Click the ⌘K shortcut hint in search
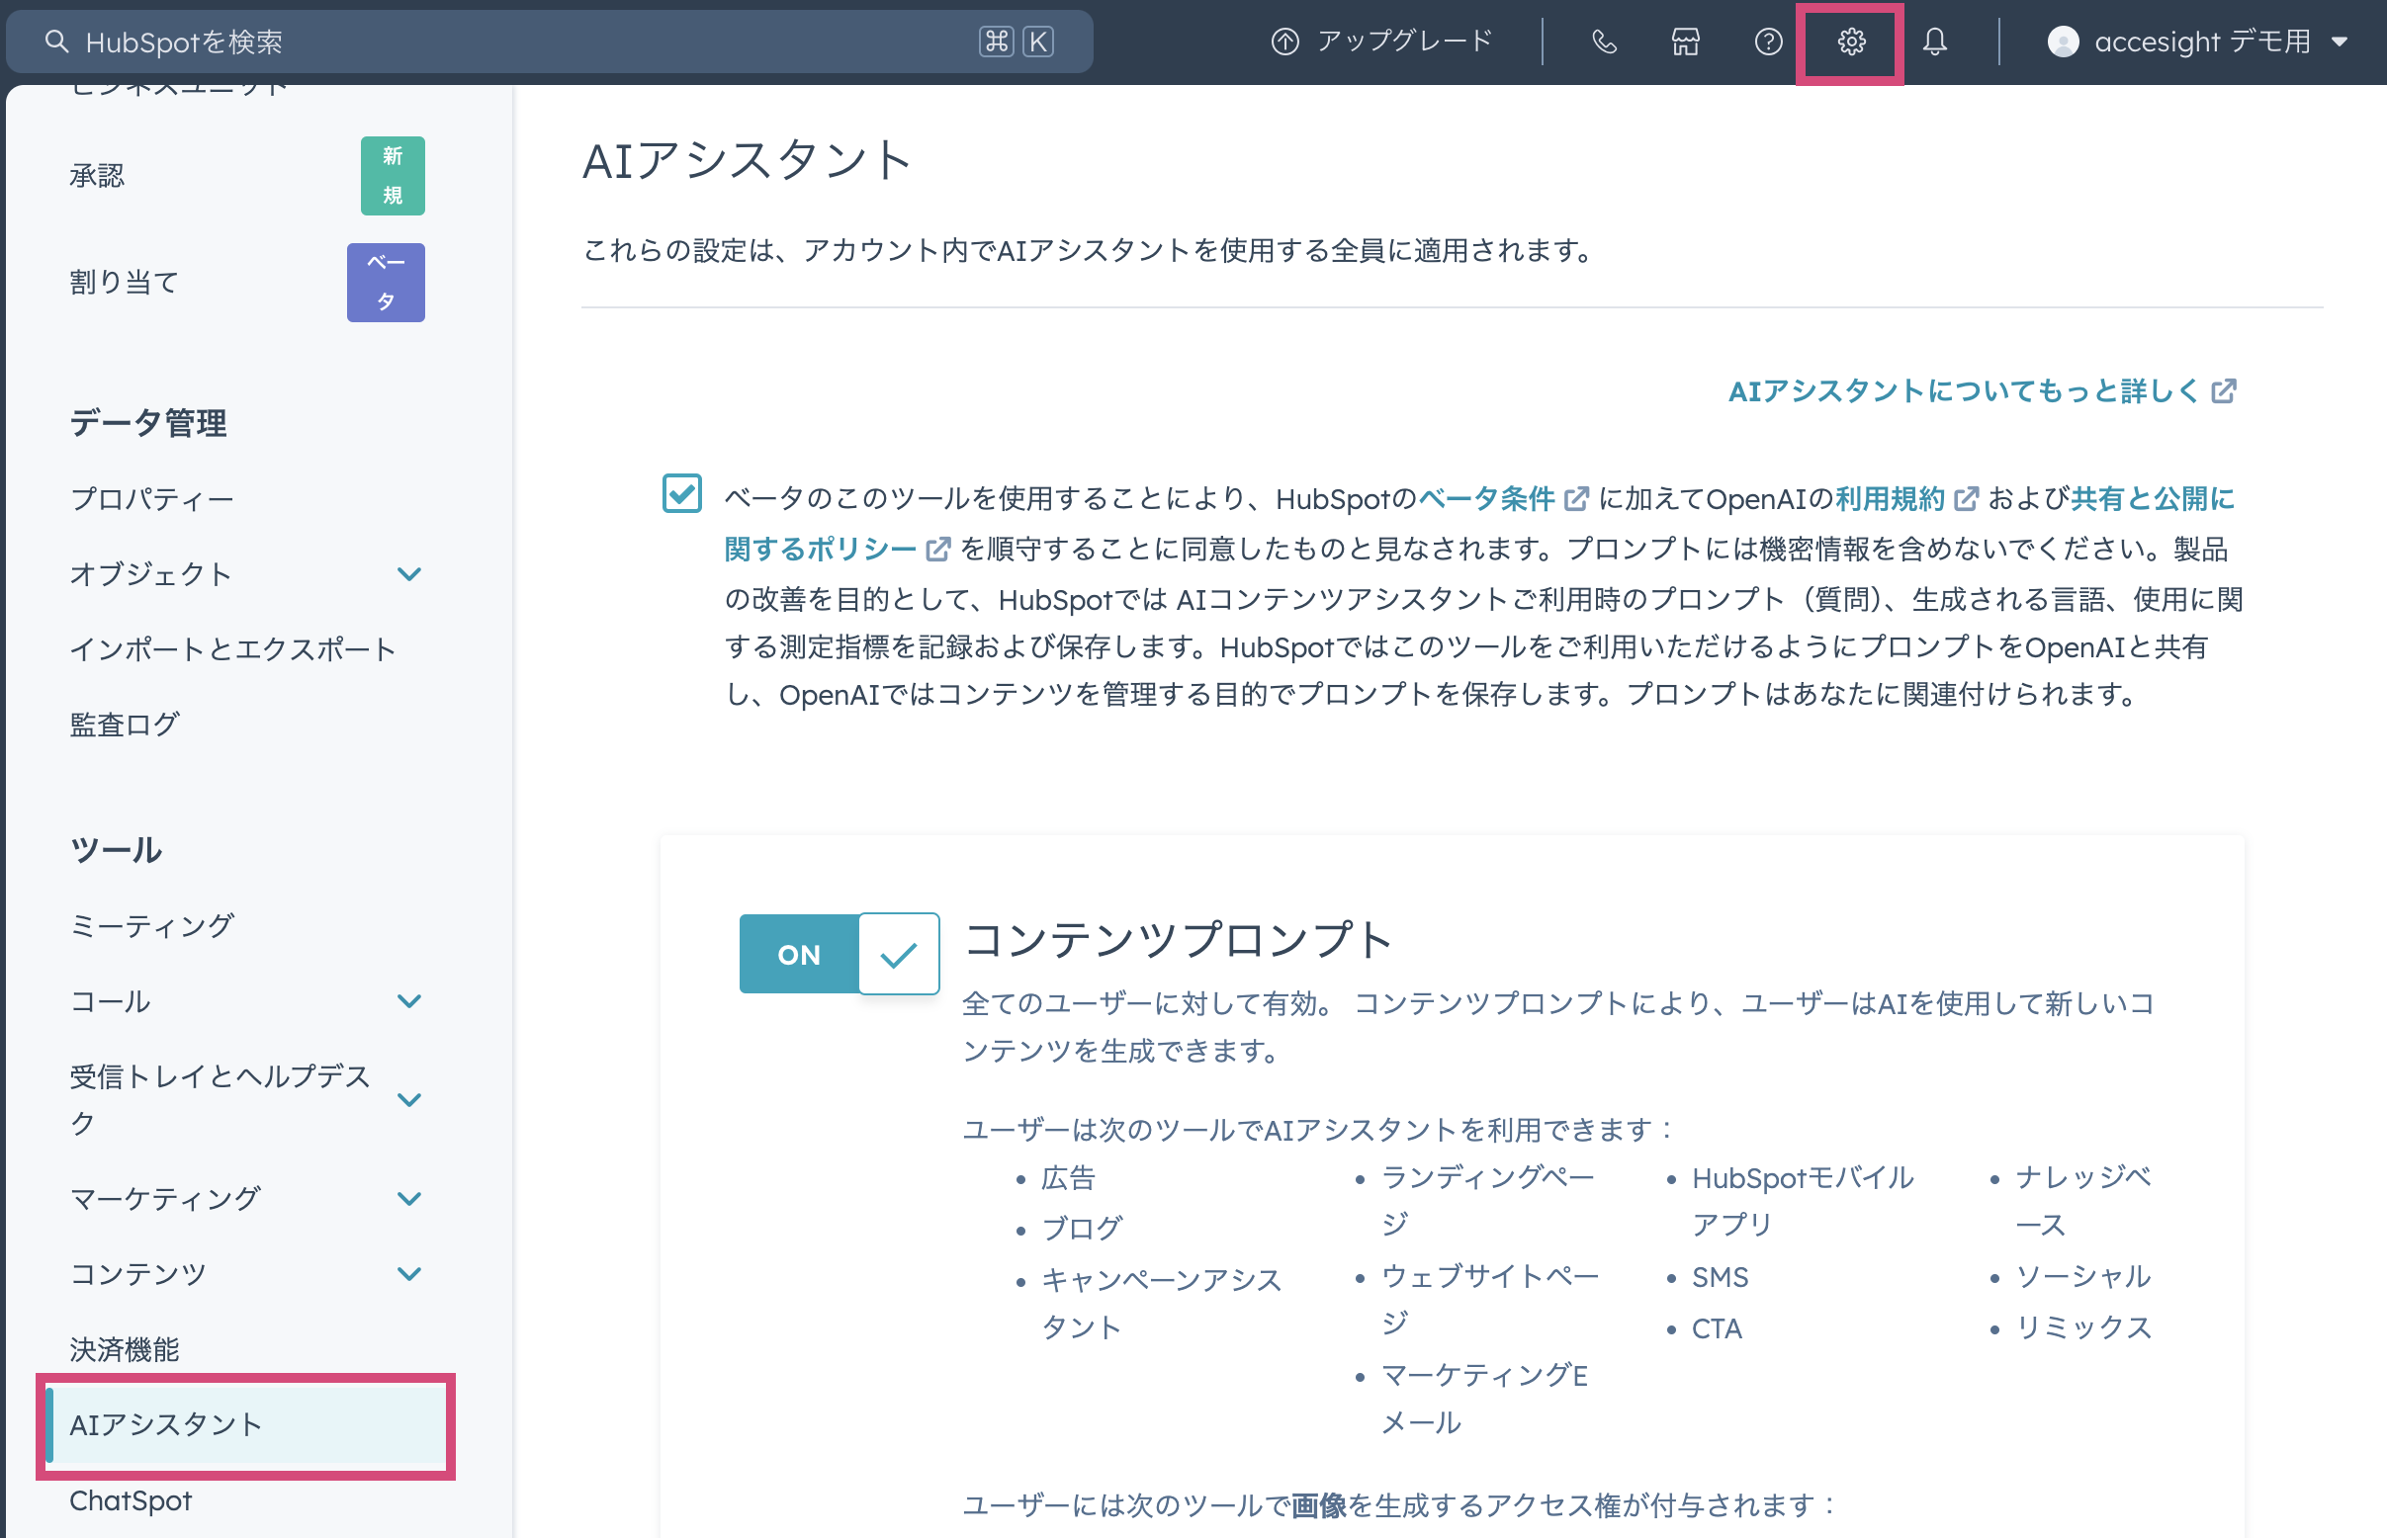Viewport: 2387px width, 1538px height. click(1017, 42)
